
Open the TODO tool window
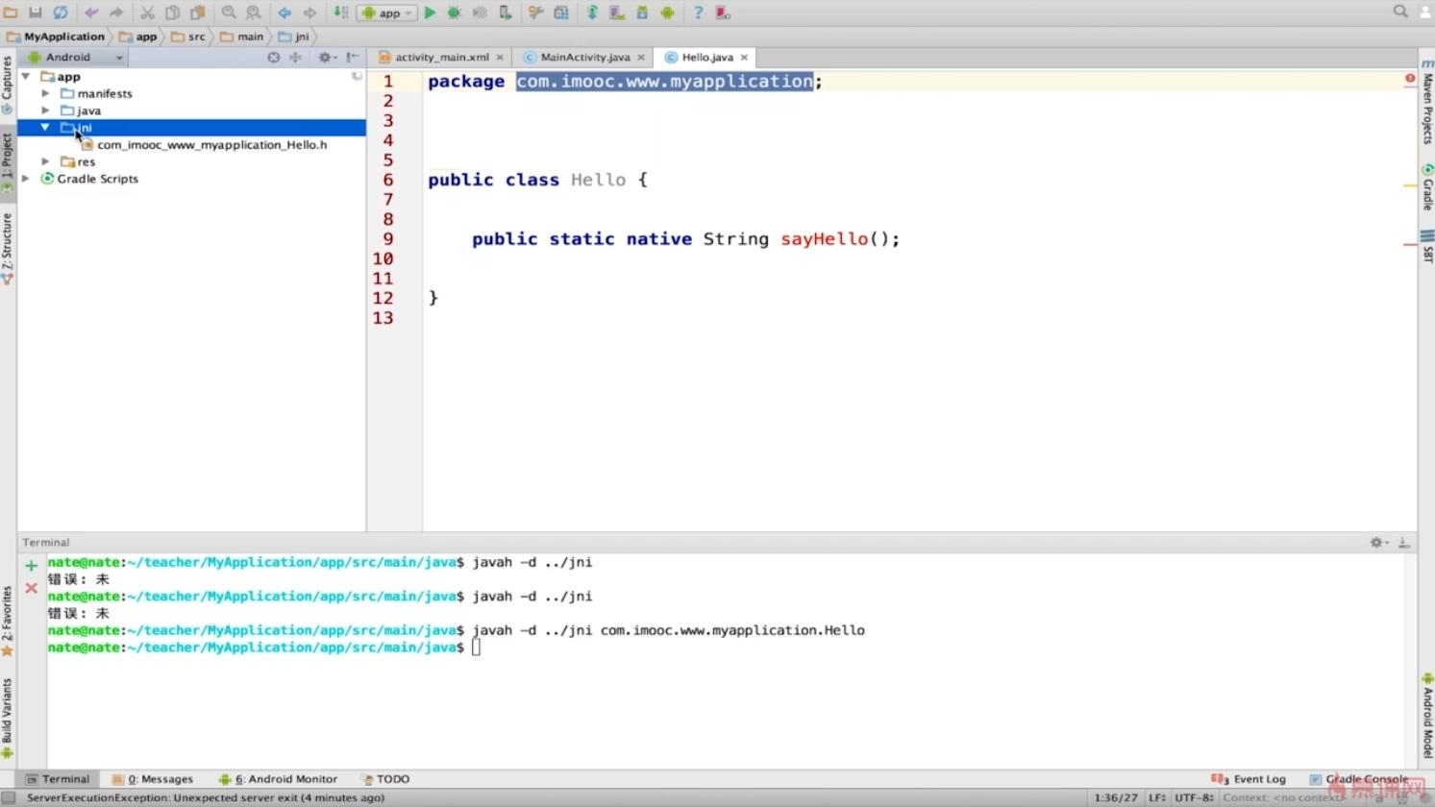[385, 779]
